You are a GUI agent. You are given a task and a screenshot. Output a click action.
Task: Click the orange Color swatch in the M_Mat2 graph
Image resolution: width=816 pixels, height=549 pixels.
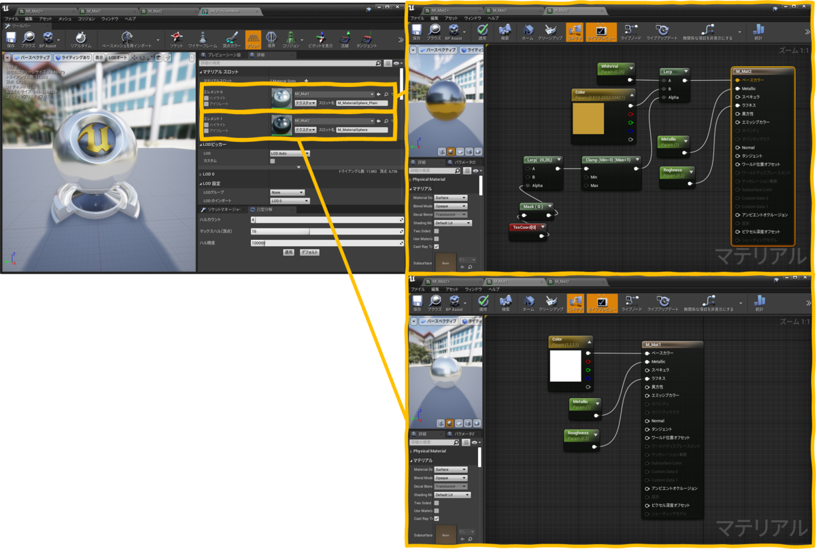pos(589,118)
